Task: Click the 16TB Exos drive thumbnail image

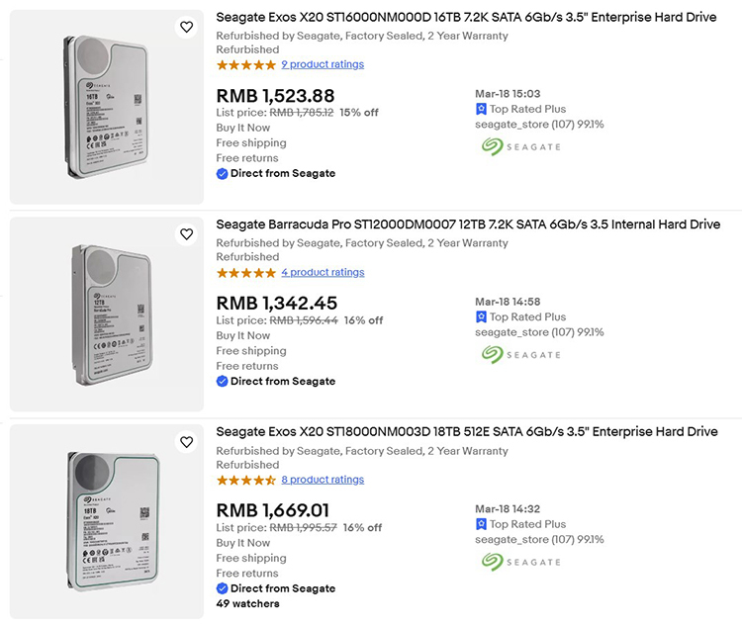Action: click(107, 107)
